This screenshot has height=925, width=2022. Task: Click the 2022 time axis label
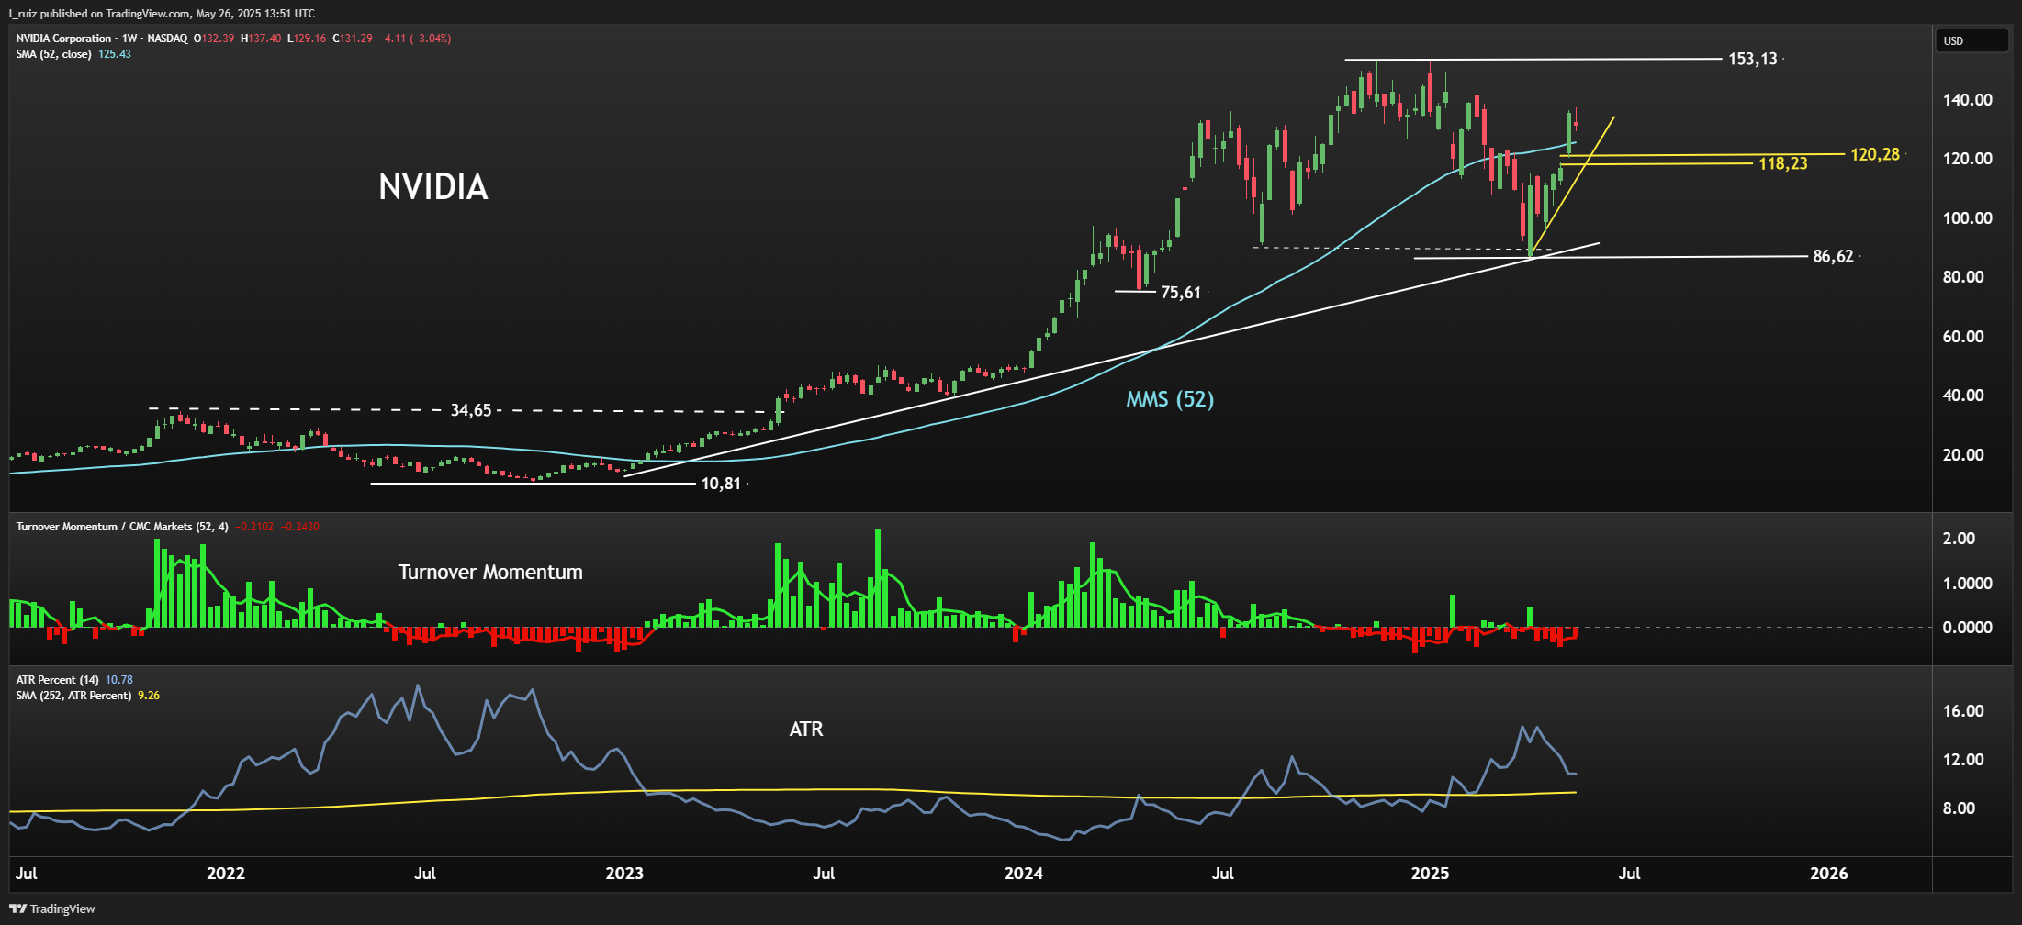(226, 874)
